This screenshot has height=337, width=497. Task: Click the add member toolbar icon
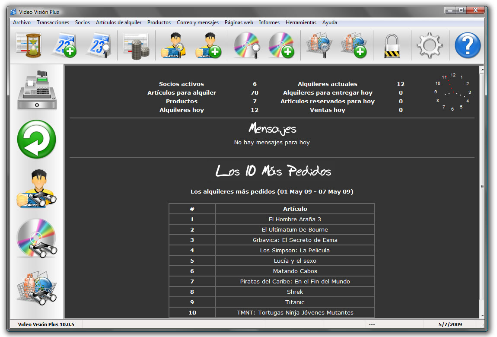(208, 46)
